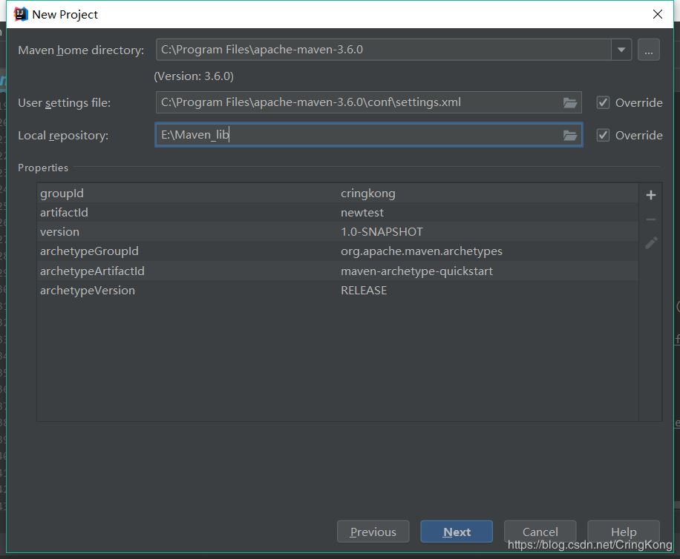Click the Next button
The width and height of the screenshot is (680, 559).
pyautogui.click(x=457, y=532)
